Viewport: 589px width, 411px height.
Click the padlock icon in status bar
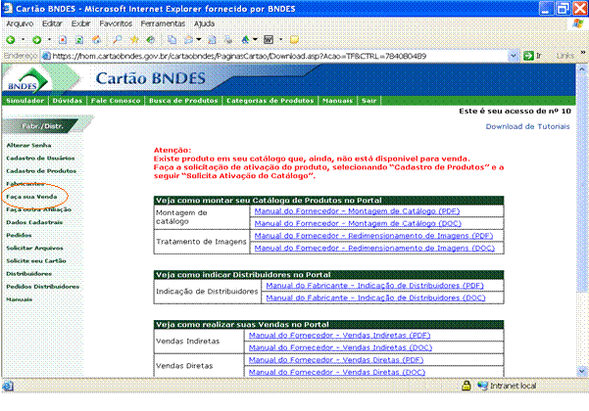[466, 386]
